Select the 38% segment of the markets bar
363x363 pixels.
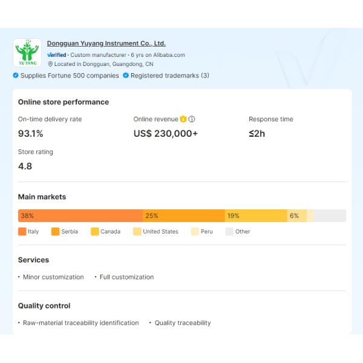click(x=80, y=216)
